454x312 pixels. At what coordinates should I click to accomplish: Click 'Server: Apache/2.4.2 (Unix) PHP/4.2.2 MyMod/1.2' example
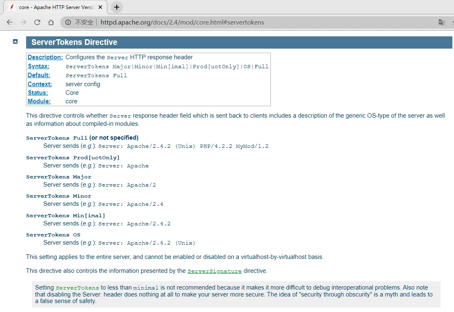coord(183,146)
